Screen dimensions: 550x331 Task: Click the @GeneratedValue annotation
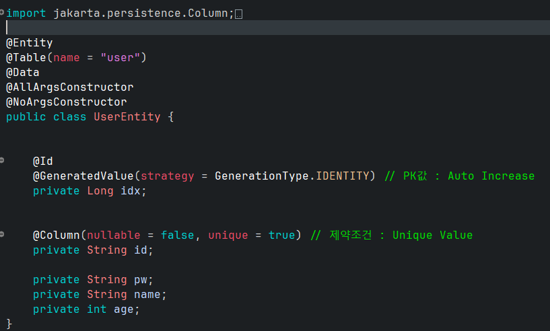[x=83, y=176]
